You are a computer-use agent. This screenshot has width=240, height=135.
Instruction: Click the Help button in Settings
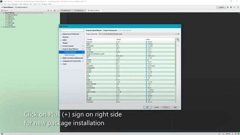point(175,107)
